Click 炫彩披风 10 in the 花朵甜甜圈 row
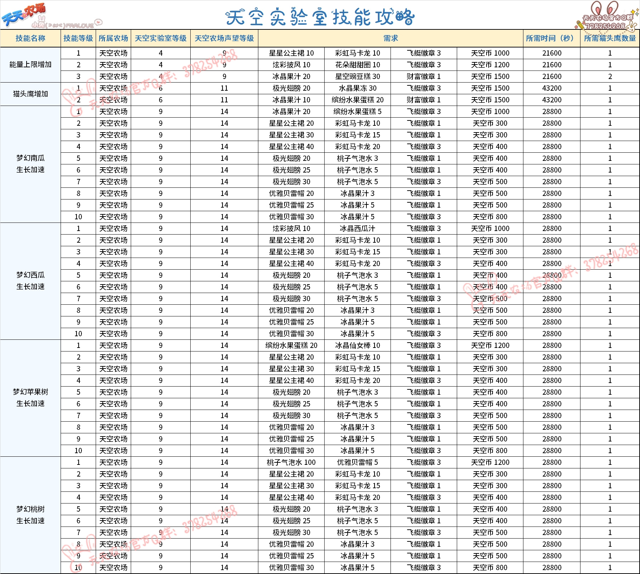Screen dimensions: 640x574 (291, 65)
